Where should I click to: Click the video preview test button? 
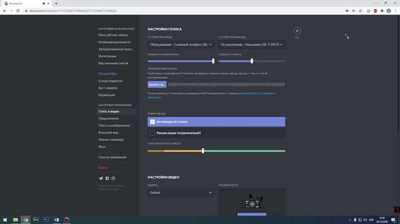coord(252,214)
